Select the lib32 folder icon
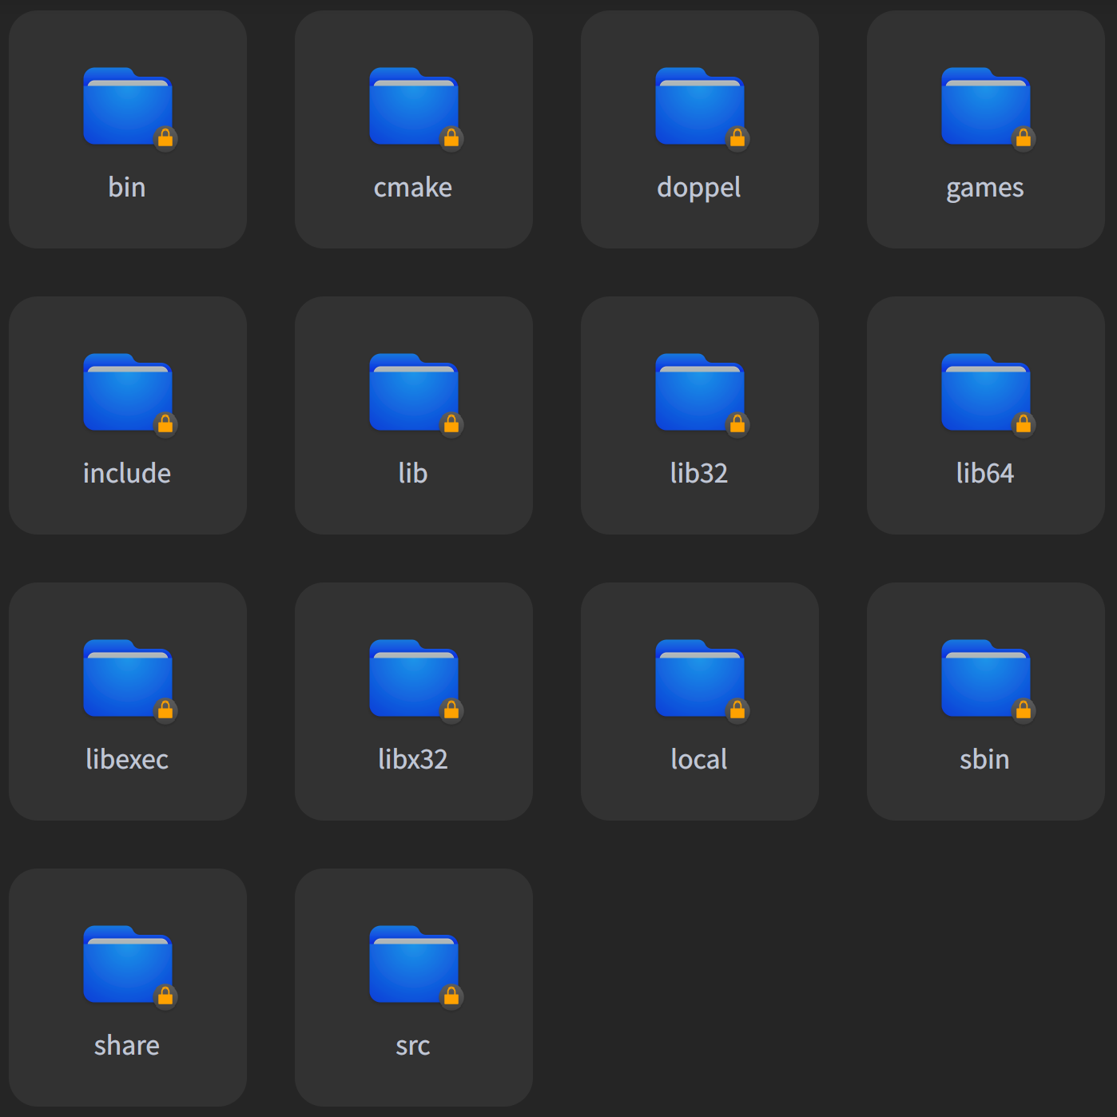 click(x=700, y=392)
